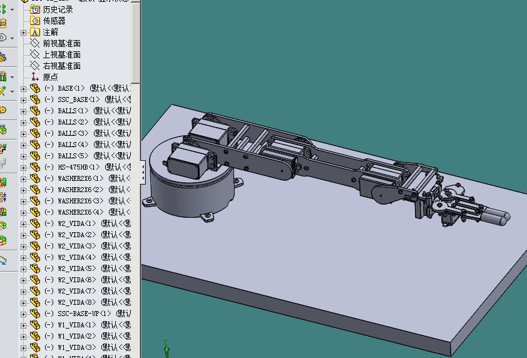Expand the W2_VIDA<5> component node
Image resolution: width=527 pixels, height=358 pixels.
pos(23,269)
